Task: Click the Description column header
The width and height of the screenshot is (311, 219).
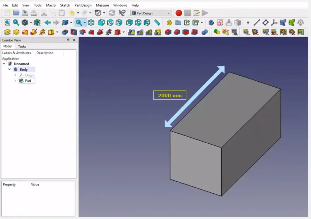Action: (x=45, y=53)
